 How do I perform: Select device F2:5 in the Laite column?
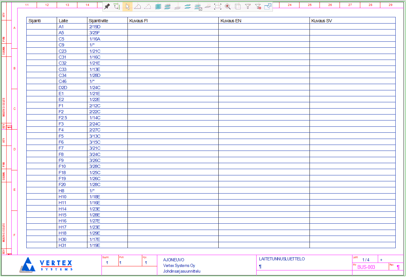pyautogui.click(x=62, y=118)
